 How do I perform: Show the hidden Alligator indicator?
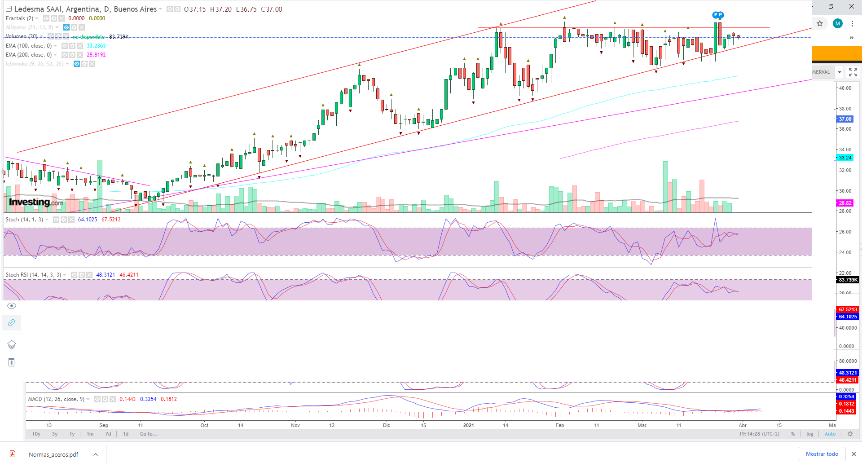pyautogui.click(x=66, y=27)
